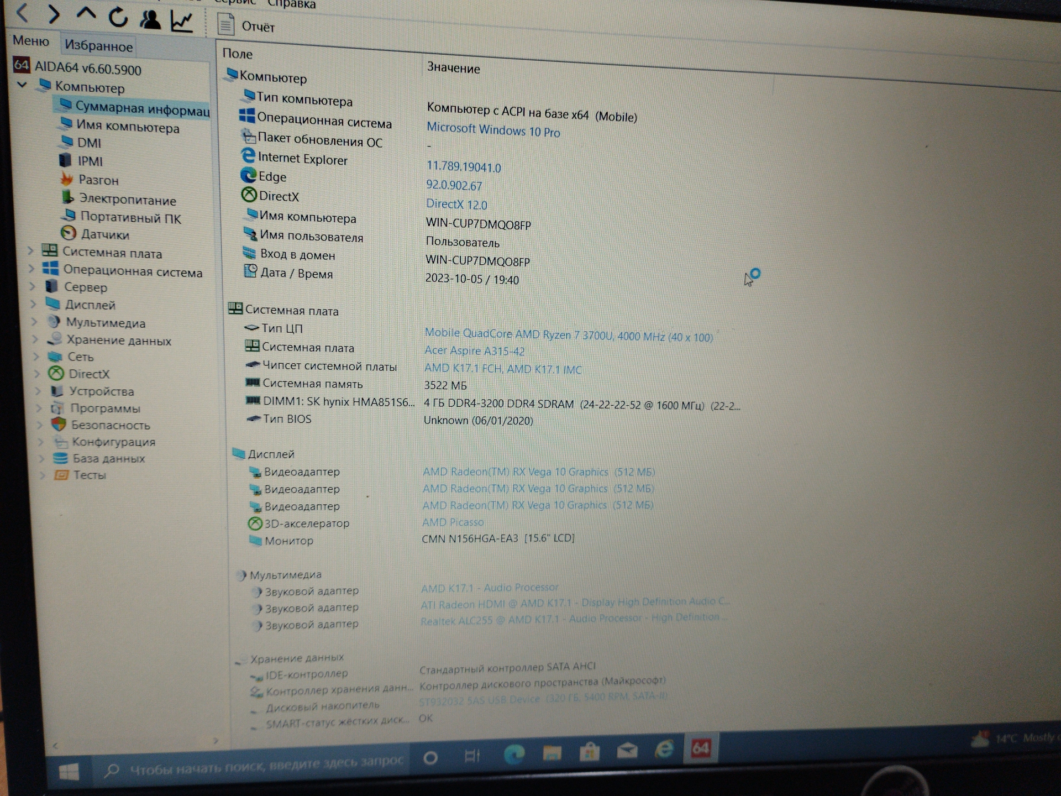Expand the Сервер tree node
Viewport: 1061px width, 796px height.
coord(33,286)
